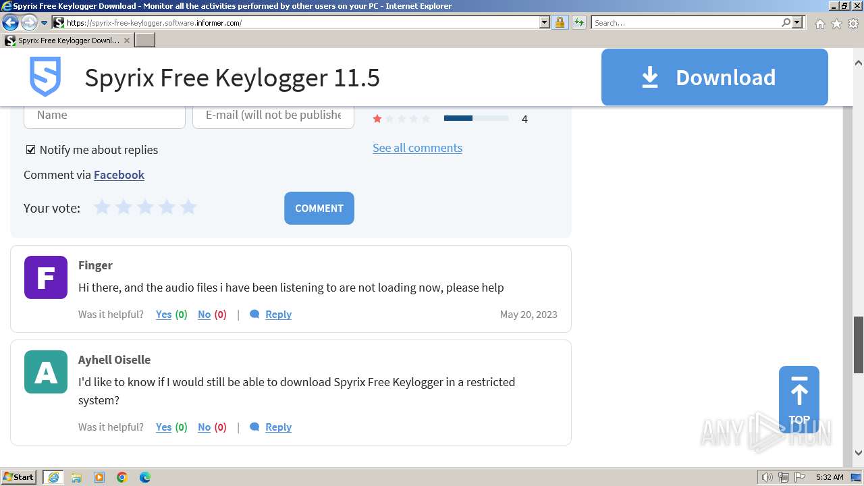This screenshot has height=486, width=864.
Task: Click the scrollbar down arrow
Action: click(x=859, y=453)
